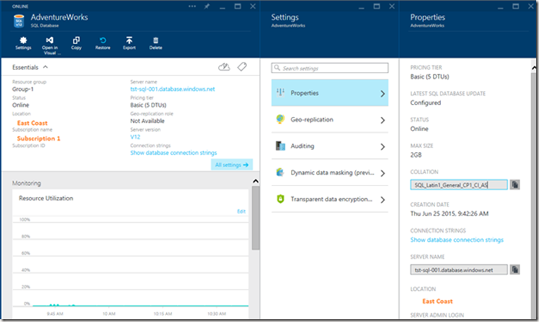Screen dimensions: 539x322
Task: Open the tst-sql-001.database.windows.net link in Essentials
Action: [172, 89]
